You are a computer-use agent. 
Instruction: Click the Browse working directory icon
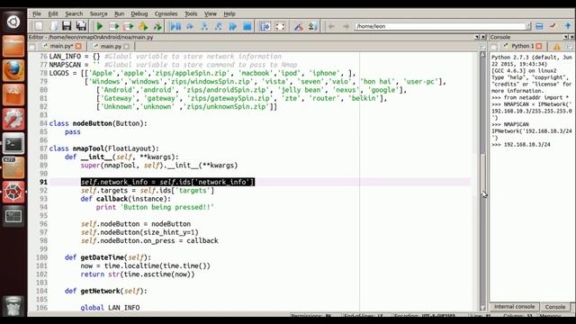pyautogui.click(x=539, y=26)
